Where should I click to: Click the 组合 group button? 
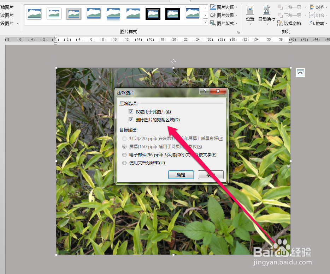319,15
